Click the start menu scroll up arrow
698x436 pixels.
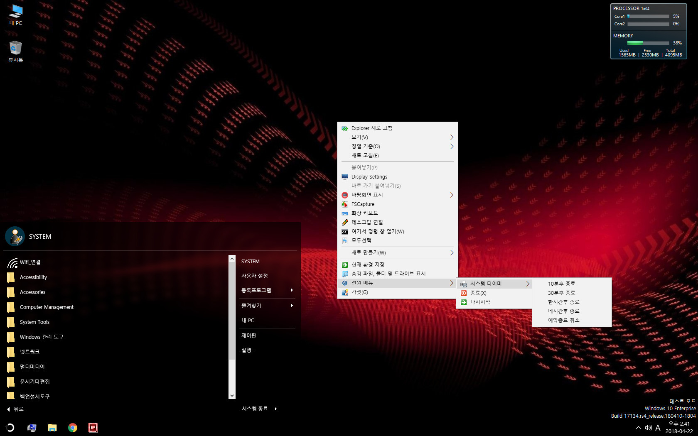click(232, 259)
